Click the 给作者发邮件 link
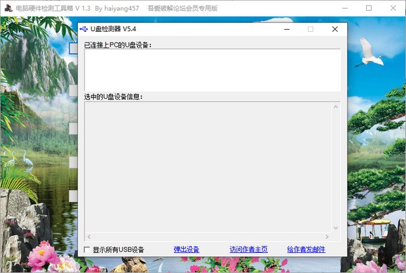The width and height of the screenshot is (406, 273). click(306, 249)
